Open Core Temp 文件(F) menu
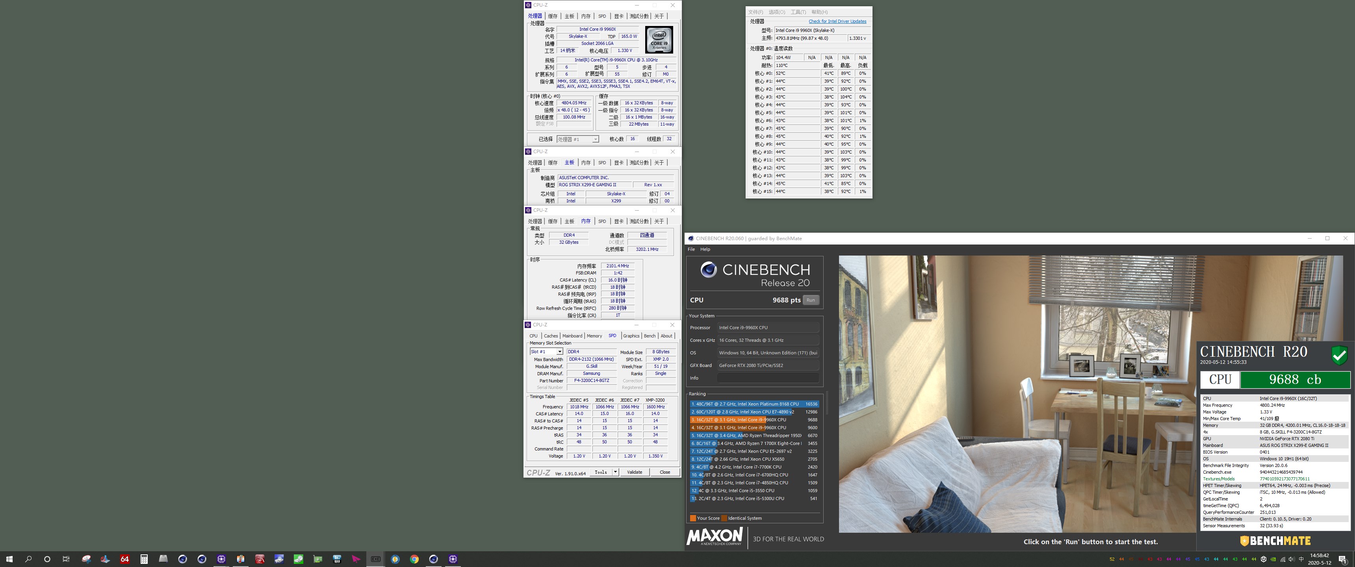The width and height of the screenshot is (1355, 567). tap(755, 12)
